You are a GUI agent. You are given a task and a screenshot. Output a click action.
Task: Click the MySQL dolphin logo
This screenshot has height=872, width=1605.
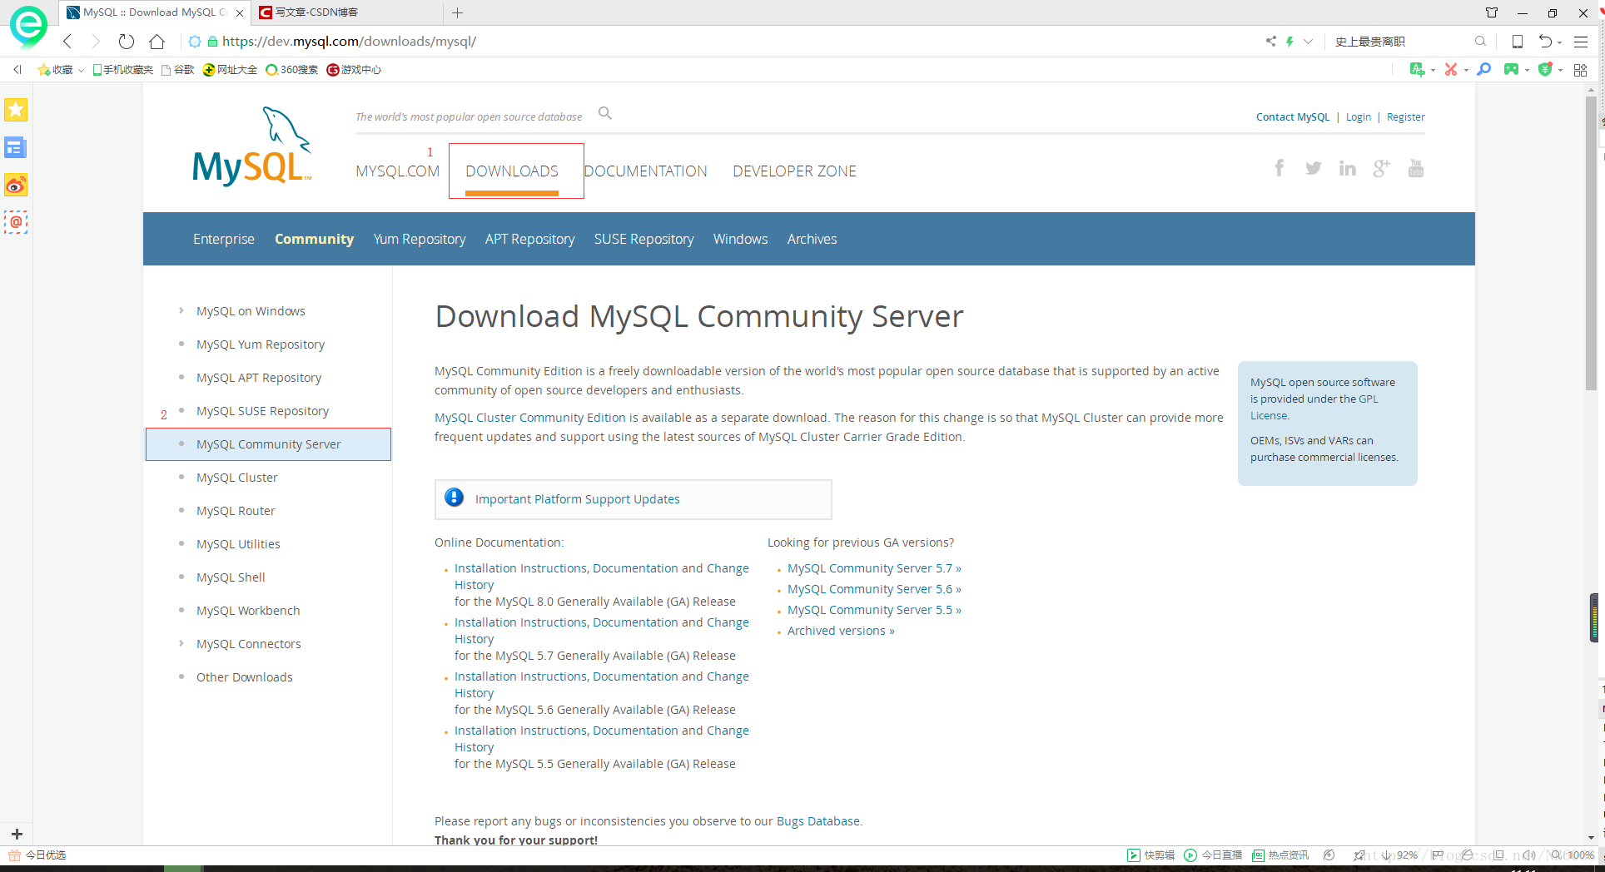252,146
